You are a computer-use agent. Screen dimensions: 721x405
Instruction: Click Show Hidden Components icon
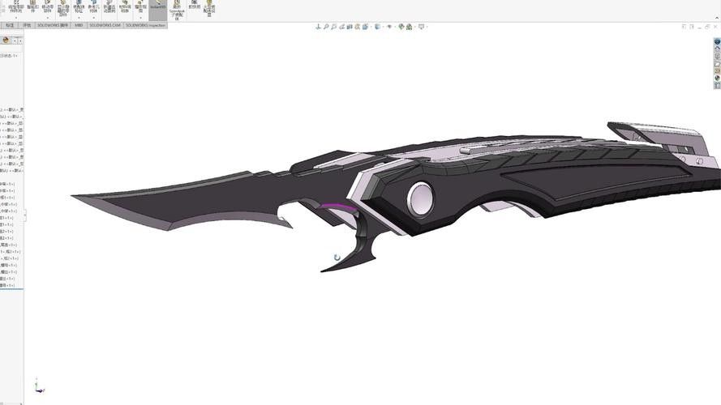63,7
